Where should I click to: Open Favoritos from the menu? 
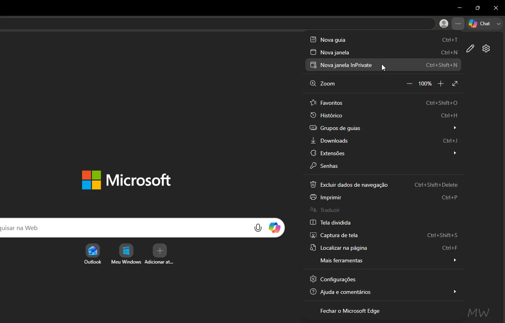click(x=383, y=103)
